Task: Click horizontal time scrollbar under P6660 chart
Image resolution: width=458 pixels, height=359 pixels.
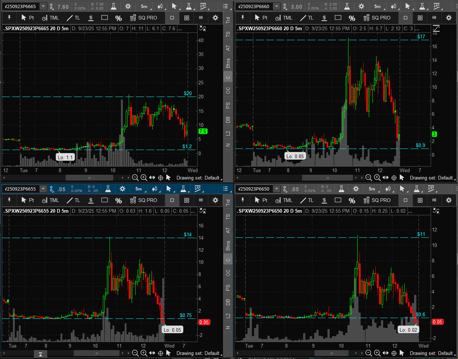Action: (327, 178)
